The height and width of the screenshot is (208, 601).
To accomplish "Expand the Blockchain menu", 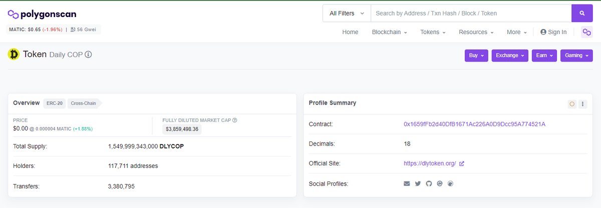I will [389, 32].
